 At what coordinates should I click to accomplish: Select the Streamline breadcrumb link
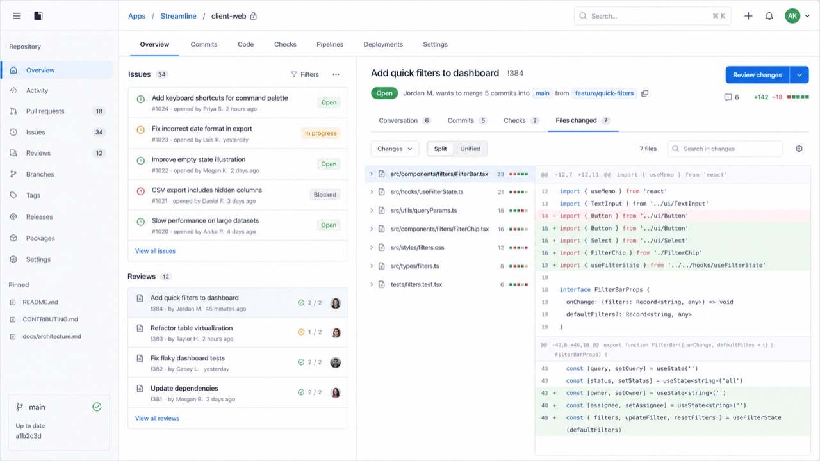[178, 16]
